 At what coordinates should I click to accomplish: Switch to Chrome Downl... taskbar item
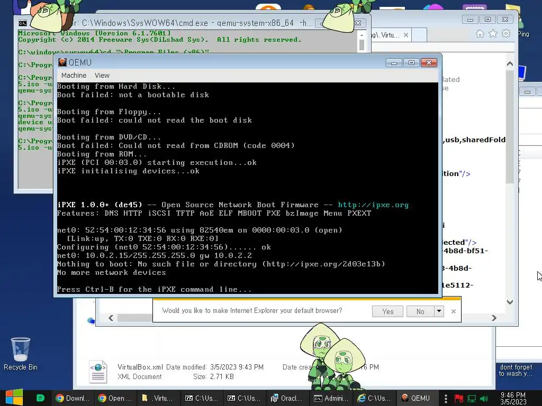[x=73, y=398]
